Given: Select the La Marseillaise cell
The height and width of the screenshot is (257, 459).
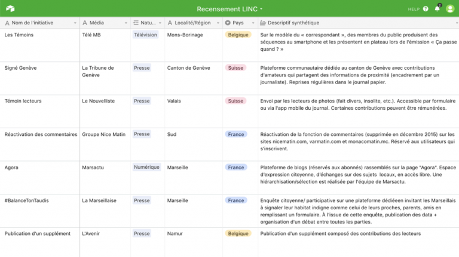Looking at the screenshot, I should coord(105,211).
